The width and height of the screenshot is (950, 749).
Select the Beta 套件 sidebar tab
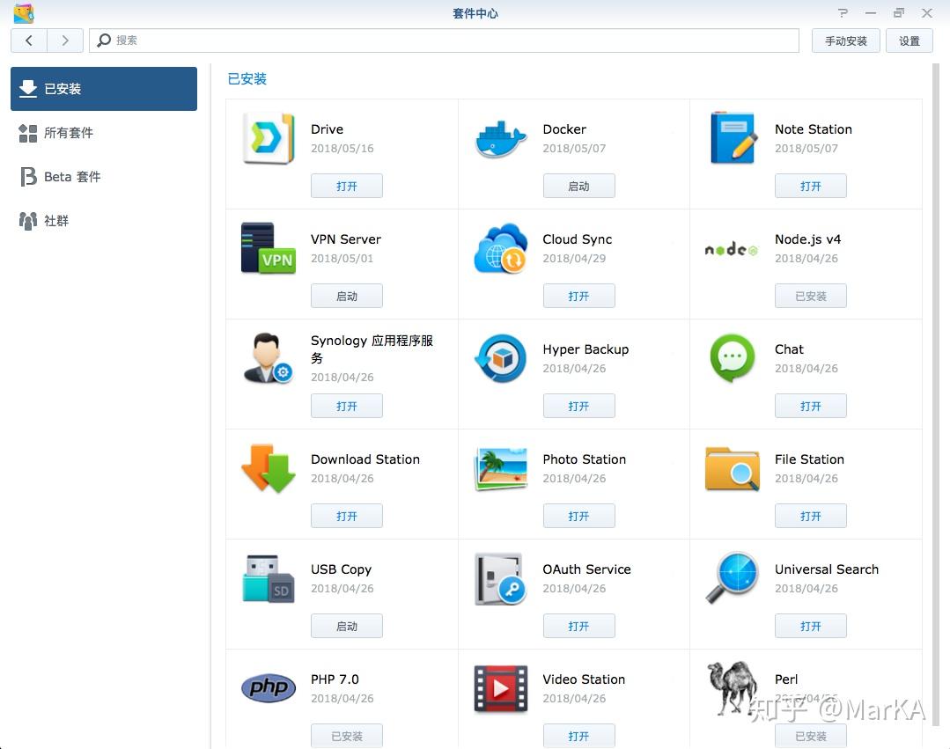click(104, 177)
